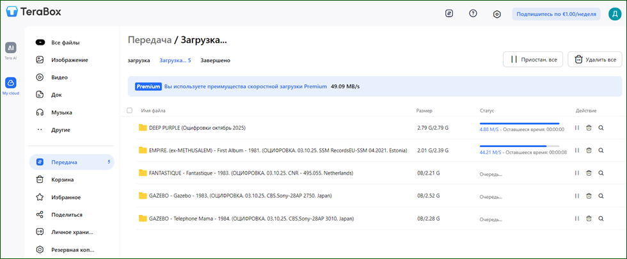This screenshot has height=259, width=627.
Task: Open Видео in the sidebar
Action: point(72,77)
